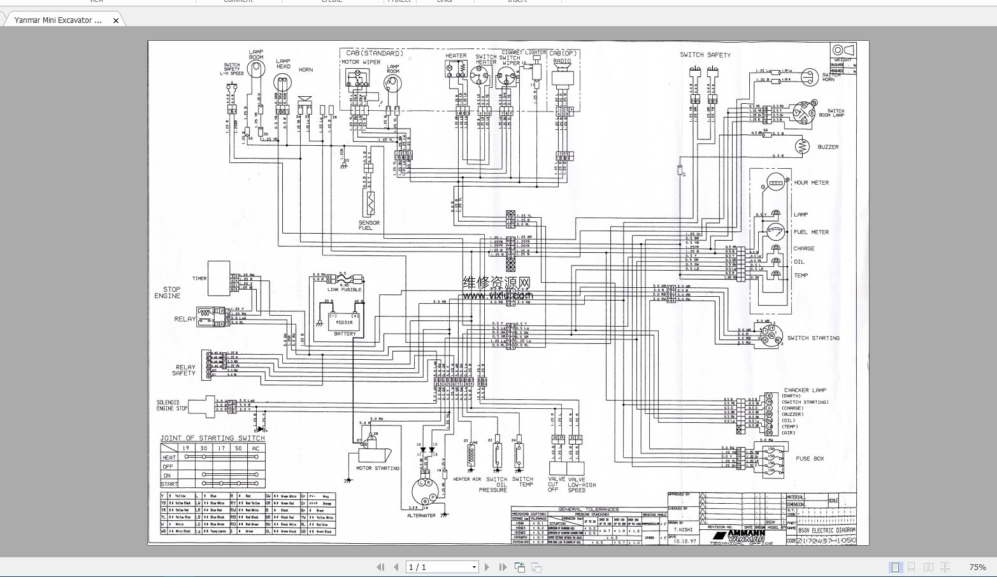Click the FUSE BOX label
The image size is (997, 577).
point(810,459)
